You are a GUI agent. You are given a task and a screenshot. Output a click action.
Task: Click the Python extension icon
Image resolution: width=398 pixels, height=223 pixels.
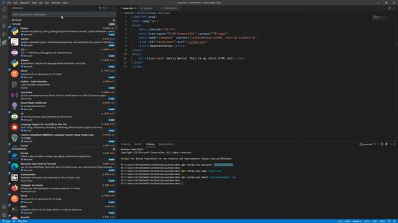click(15, 31)
